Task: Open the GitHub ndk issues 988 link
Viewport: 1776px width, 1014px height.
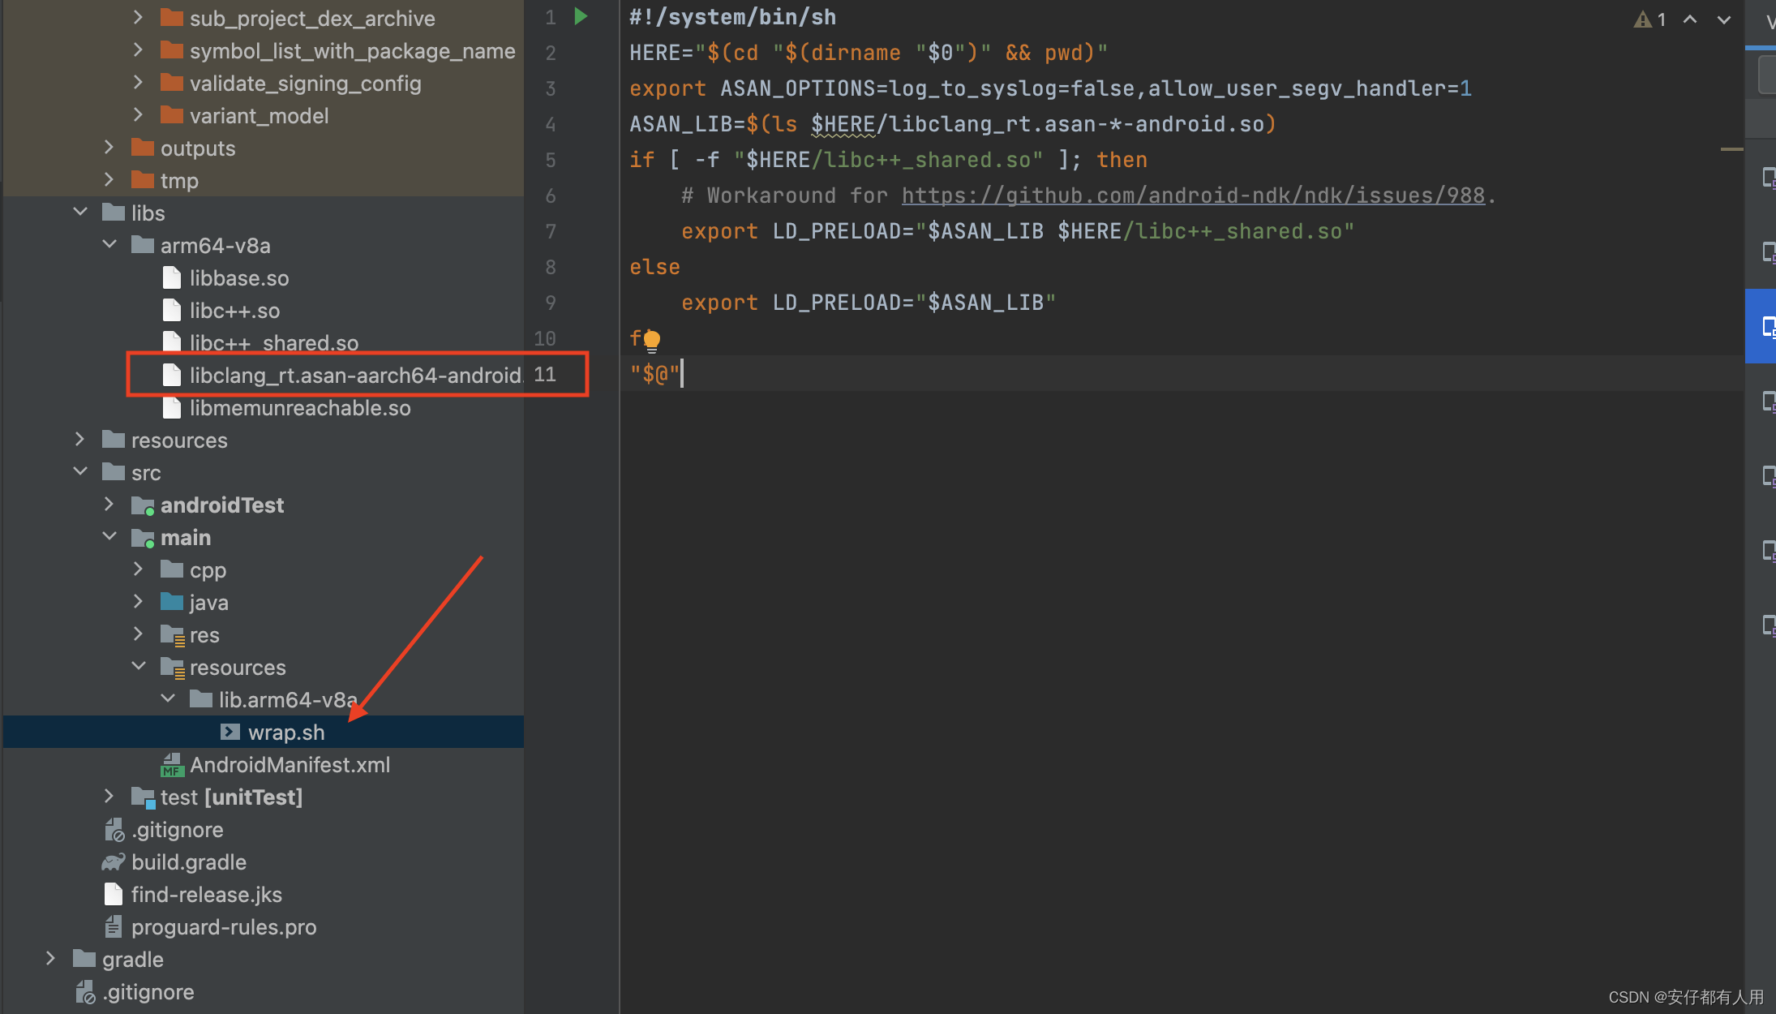Action: tap(1193, 195)
